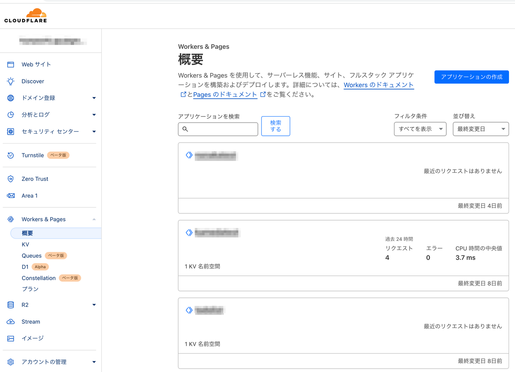Focus the アプリケーションを検索 input field
Viewport: 515px width, 372px height.
coord(218,129)
